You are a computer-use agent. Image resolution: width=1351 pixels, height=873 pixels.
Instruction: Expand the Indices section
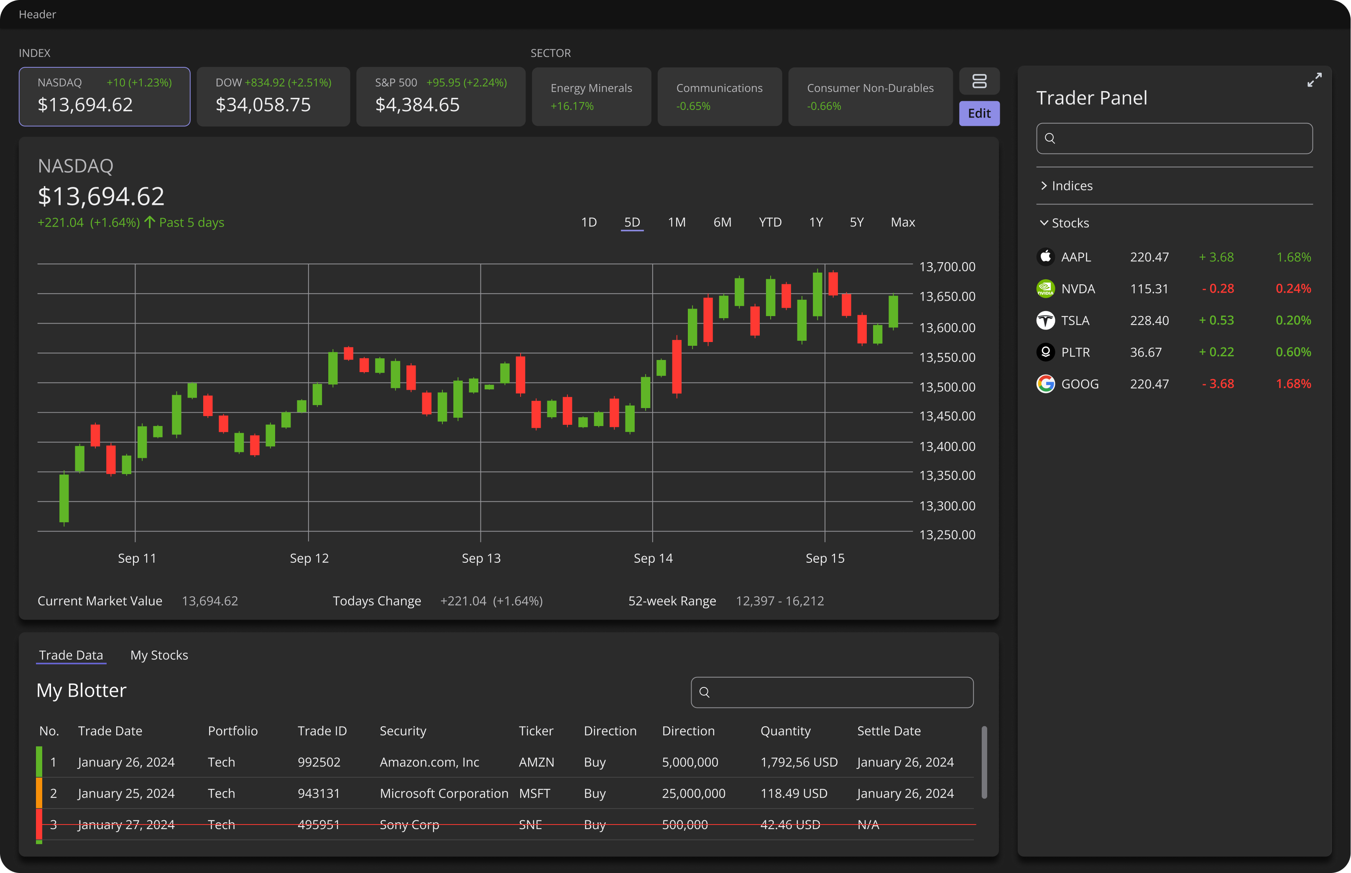click(1066, 186)
